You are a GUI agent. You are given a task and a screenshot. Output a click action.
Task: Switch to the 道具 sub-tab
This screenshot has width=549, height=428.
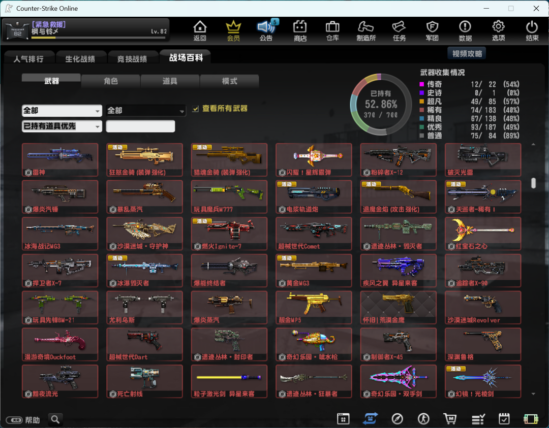(x=170, y=81)
